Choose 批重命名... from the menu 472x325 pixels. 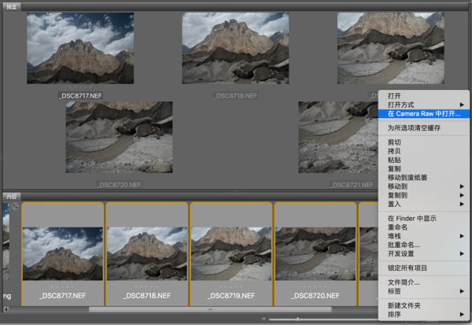(423, 245)
